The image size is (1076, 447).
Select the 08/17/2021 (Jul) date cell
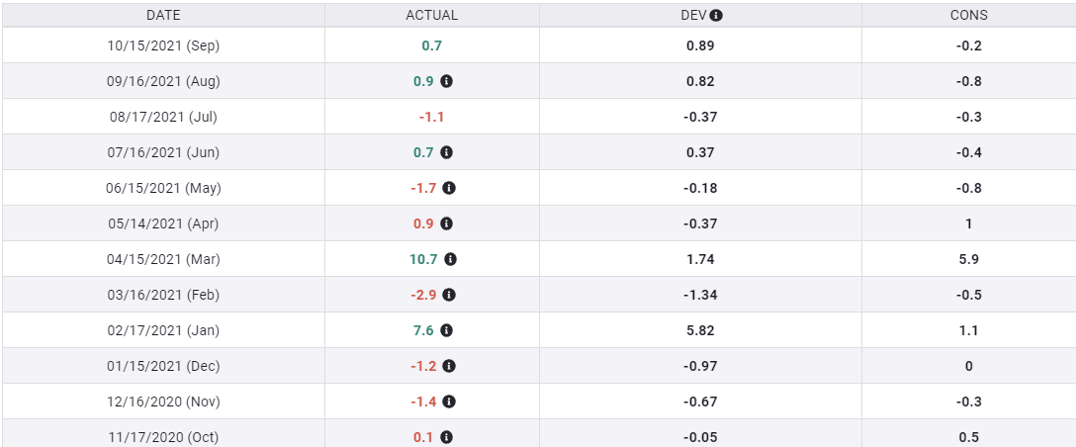[163, 117]
